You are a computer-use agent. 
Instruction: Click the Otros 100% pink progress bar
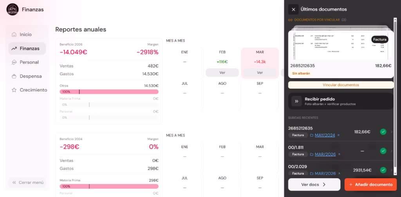pyautogui.click(x=109, y=91)
